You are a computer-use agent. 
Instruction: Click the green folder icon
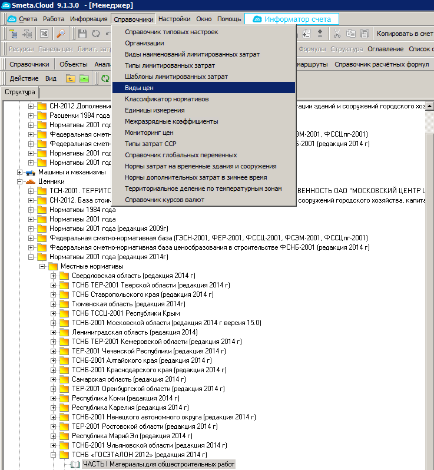coord(84,79)
